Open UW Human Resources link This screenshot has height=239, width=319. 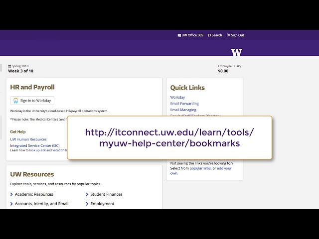pos(28,139)
